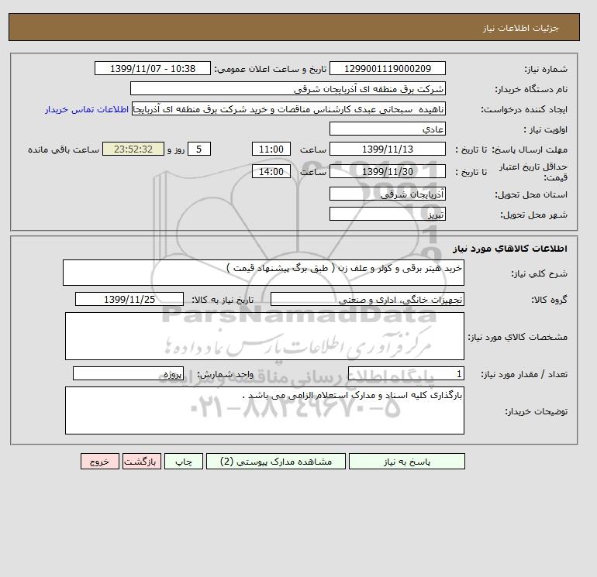
Task: Click the بازگشت back button
Action: [142, 462]
